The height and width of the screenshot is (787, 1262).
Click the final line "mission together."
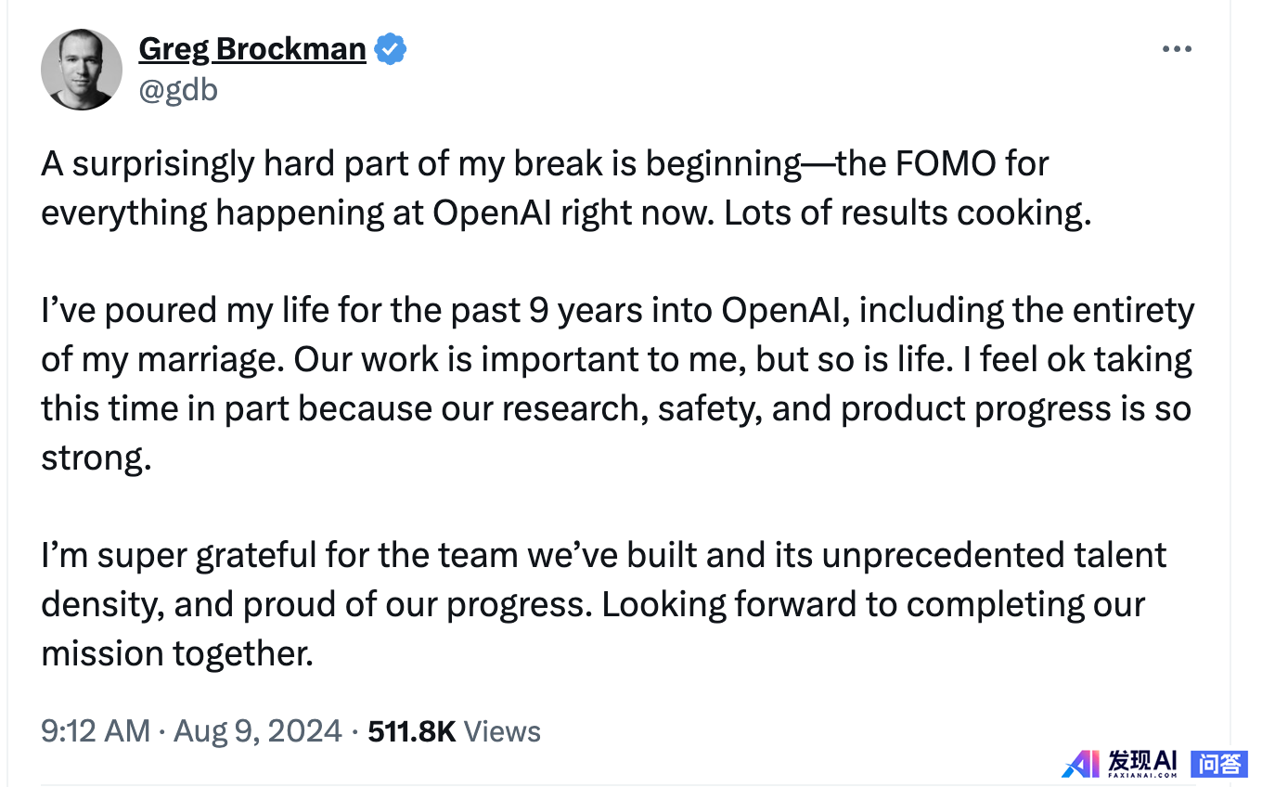tap(177, 654)
